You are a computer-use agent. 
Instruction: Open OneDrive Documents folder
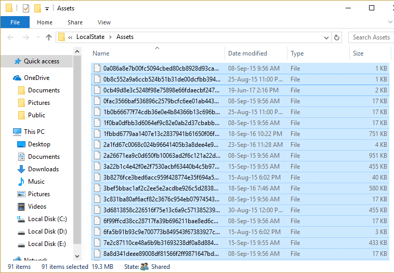click(39, 90)
